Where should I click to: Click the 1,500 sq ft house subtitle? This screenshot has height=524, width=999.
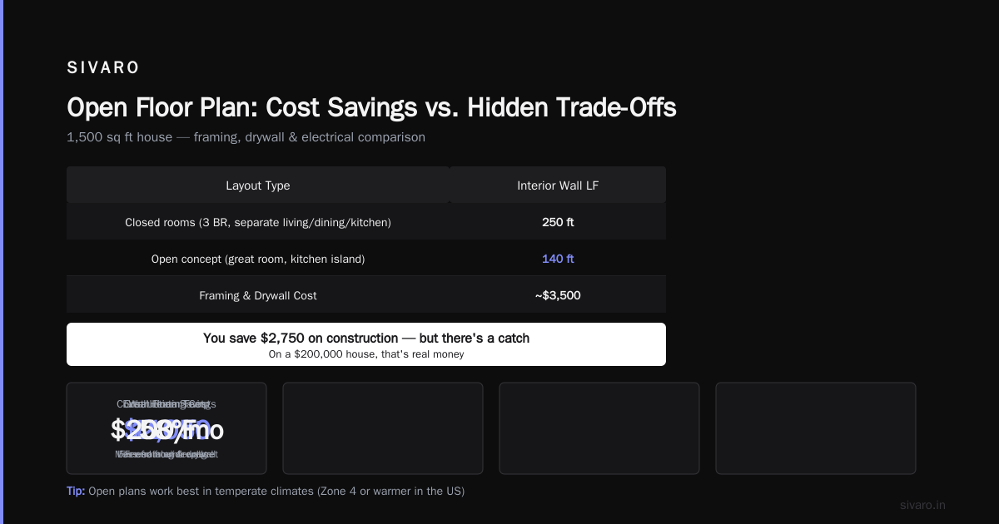coord(246,137)
